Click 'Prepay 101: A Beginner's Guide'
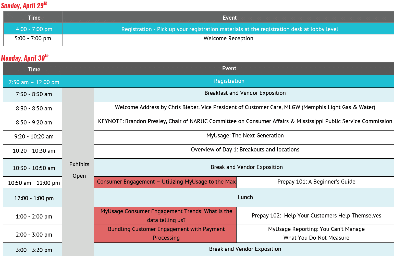The height and width of the screenshot is (257, 394). click(315, 182)
